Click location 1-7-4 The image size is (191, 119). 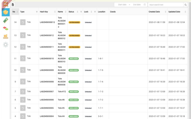tap(100, 82)
